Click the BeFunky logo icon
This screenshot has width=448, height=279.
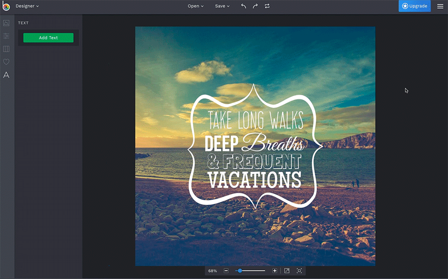pos(6,6)
